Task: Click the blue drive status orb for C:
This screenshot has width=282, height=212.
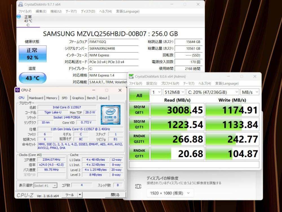Action: (19, 17)
